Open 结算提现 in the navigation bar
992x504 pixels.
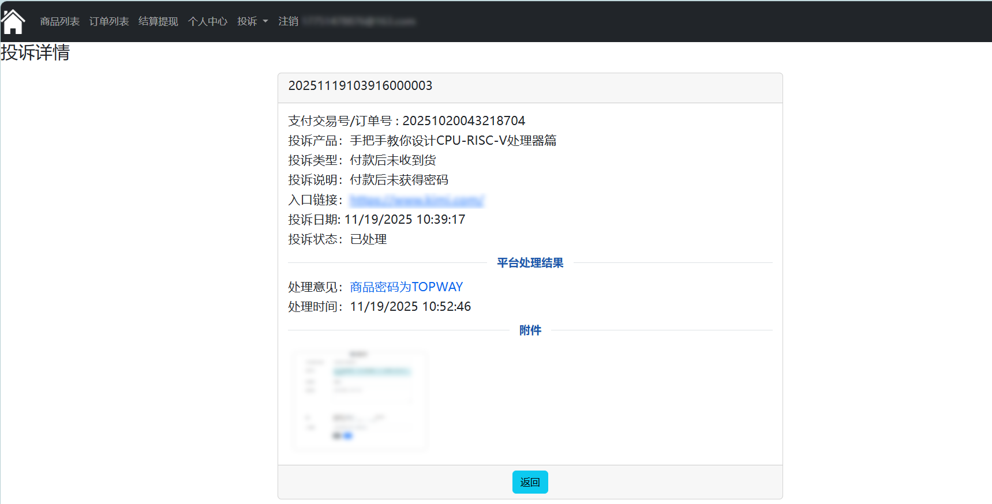tap(158, 21)
